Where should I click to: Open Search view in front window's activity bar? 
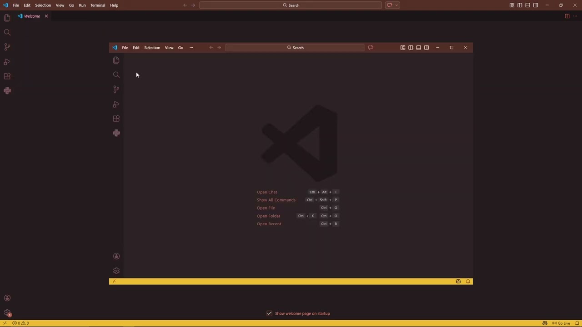click(x=116, y=75)
